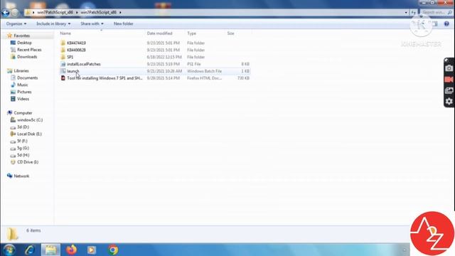Launch Google Chrome from the taskbar

(113, 250)
